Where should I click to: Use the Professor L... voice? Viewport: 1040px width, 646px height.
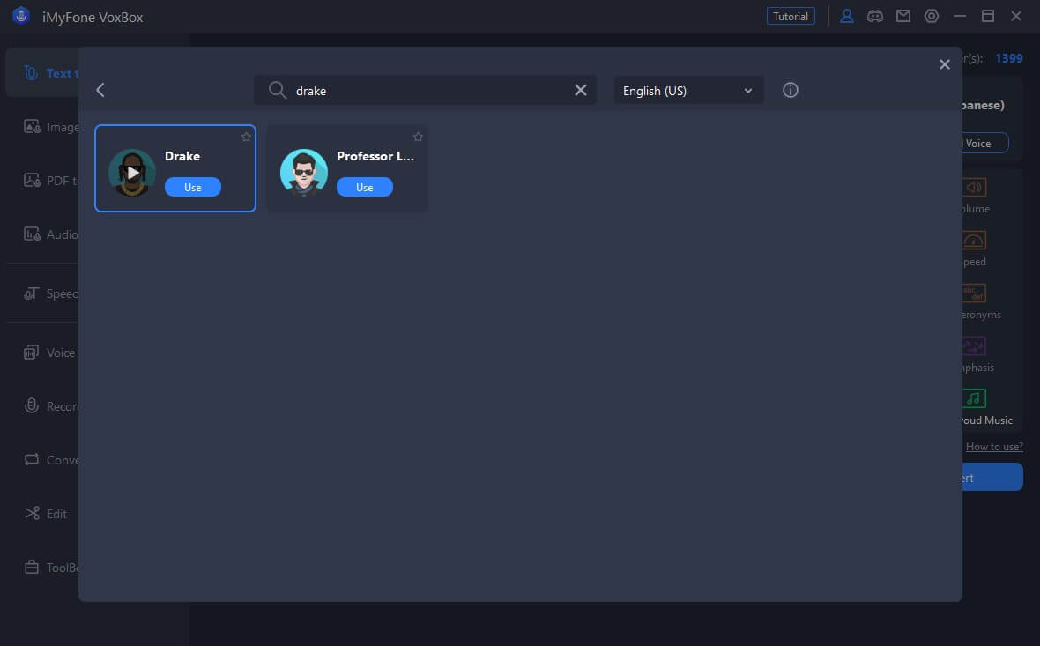point(365,187)
